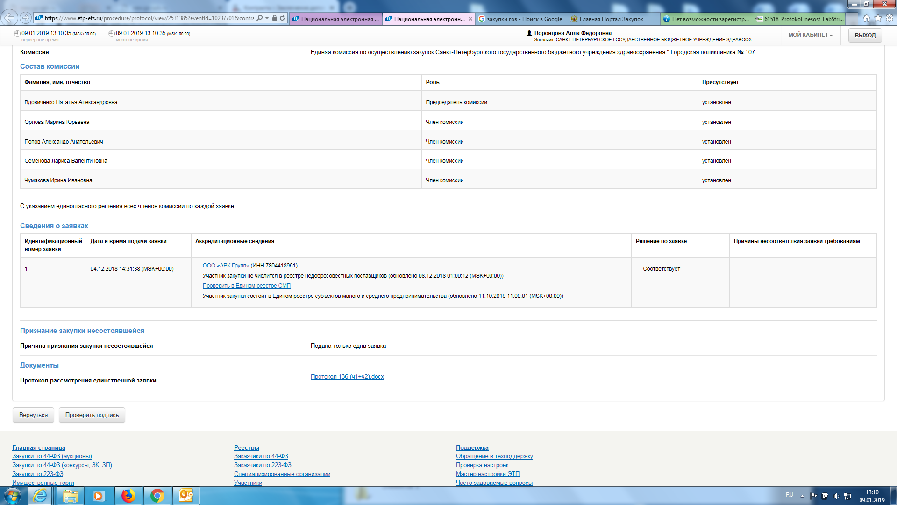Viewport: 897px width, 505px height.
Task: Open Проверка настроек link
Action: point(482,465)
